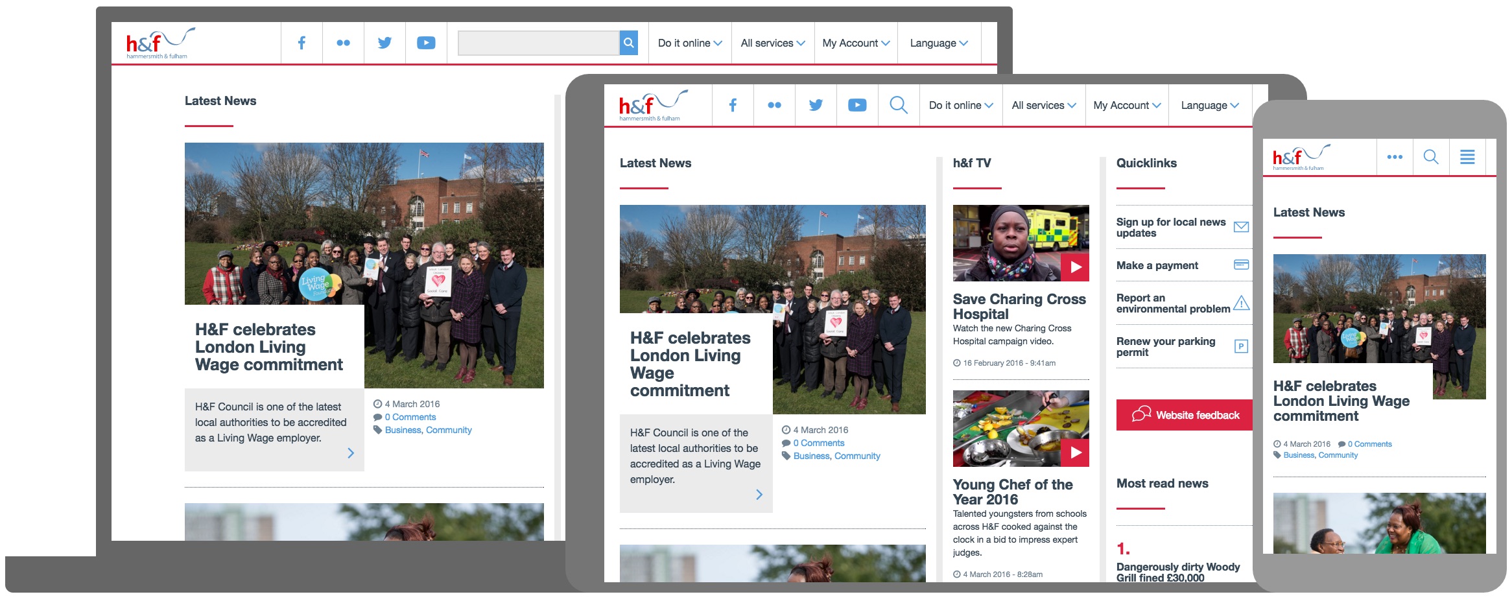Open Facebook icon in desktop header
This screenshot has height=603, width=1512.
301,43
